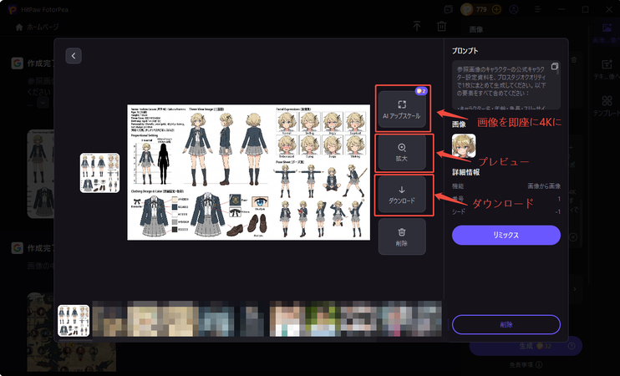Image resolution: width=620 pixels, height=376 pixels.
Task: Click the HitPaw FotorPea app logo
Action: [x=13, y=9]
